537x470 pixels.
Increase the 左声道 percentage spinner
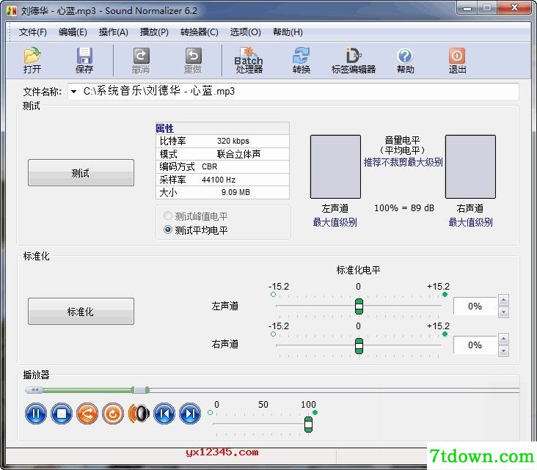[503, 300]
